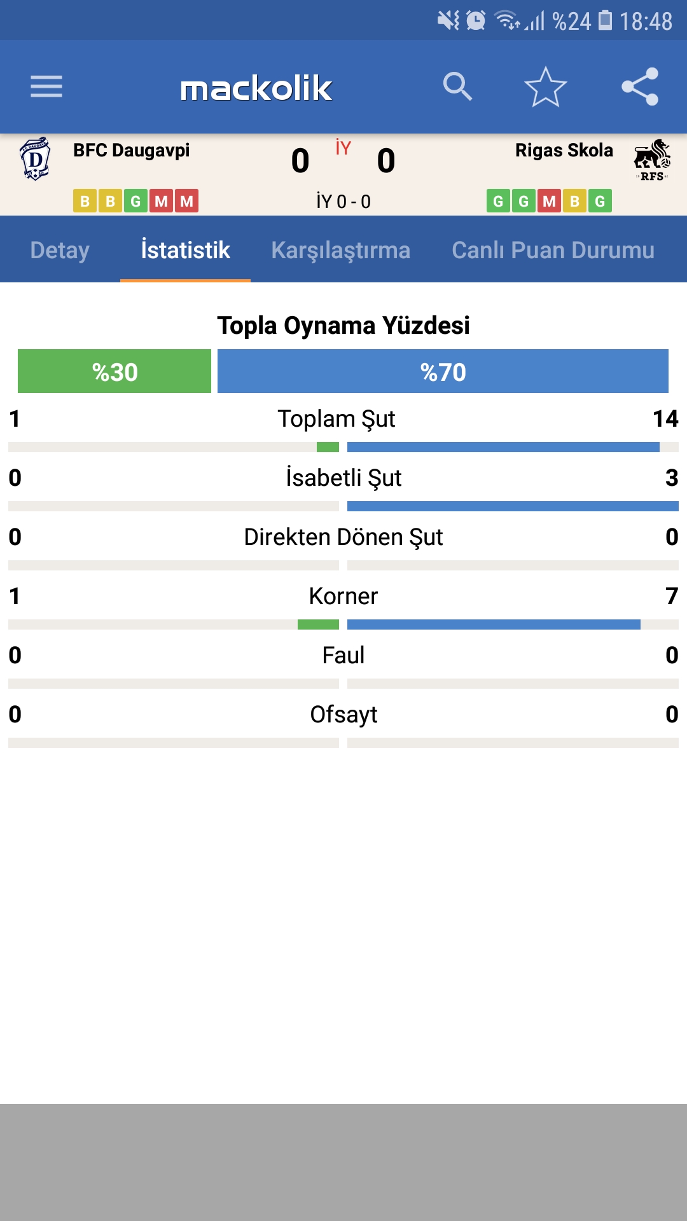Open the hamburger navigation menu
This screenshot has width=687, height=1221.
pyautogui.click(x=46, y=86)
